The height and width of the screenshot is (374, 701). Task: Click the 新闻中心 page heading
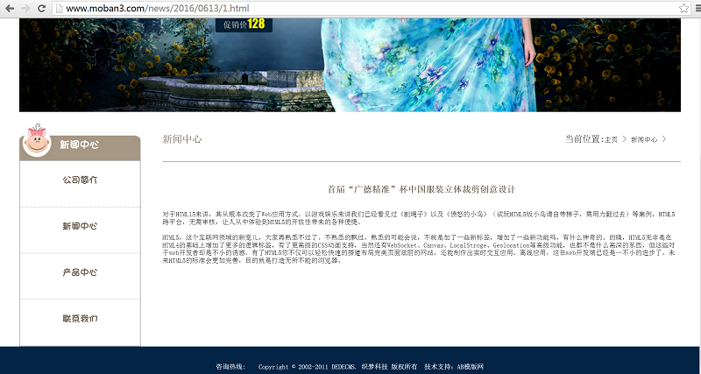coord(182,139)
